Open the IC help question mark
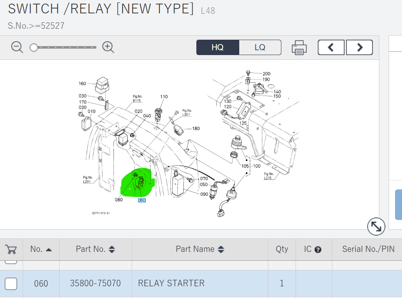This screenshot has width=402, height=298. (318, 249)
